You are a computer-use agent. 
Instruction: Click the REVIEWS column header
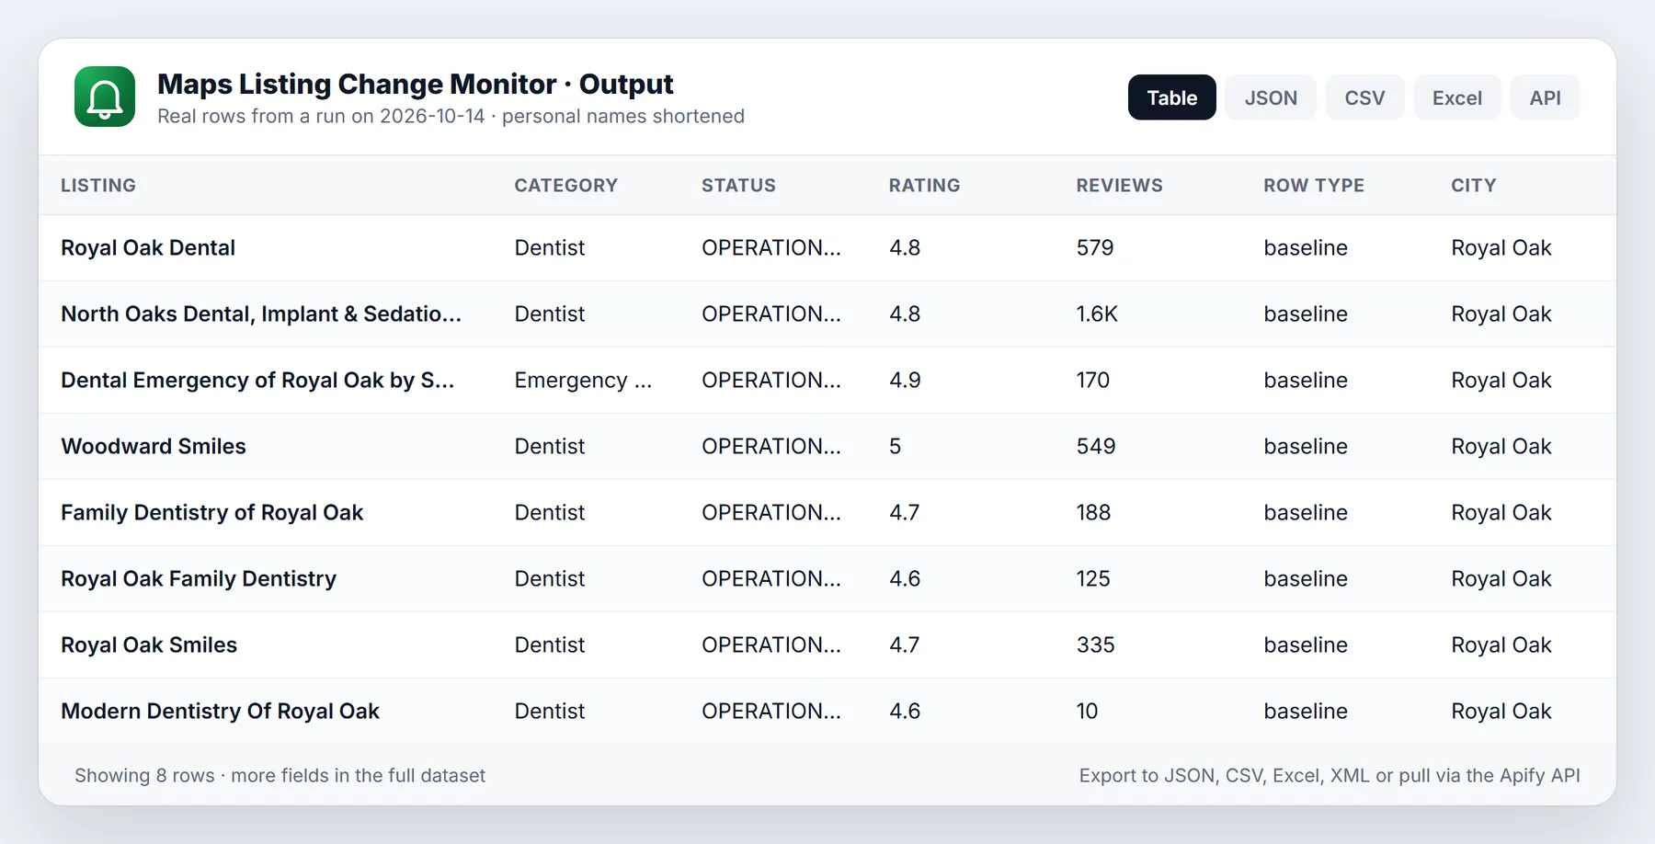pyautogui.click(x=1119, y=186)
